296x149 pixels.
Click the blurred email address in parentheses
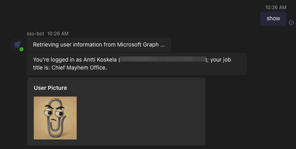tap(163, 59)
